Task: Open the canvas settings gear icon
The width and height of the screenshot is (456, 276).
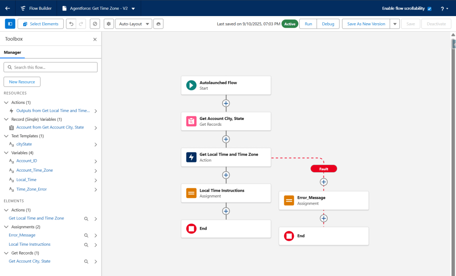Action: point(109,24)
